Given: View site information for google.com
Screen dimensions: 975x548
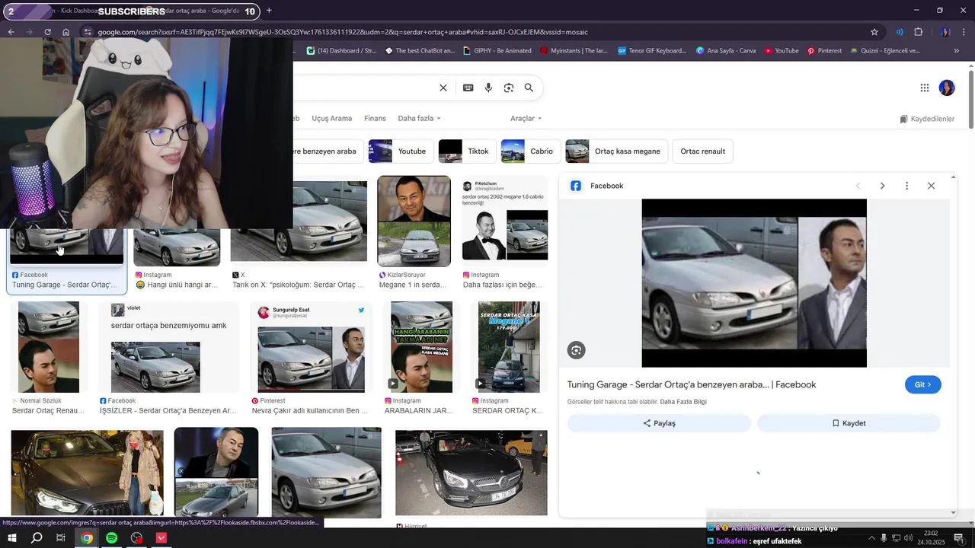Looking at the screenshot, I should [87, 32].
